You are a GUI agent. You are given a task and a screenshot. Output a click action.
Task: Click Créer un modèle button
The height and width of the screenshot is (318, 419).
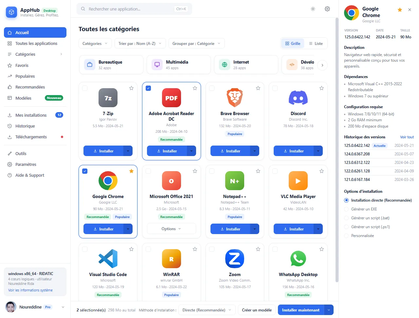(x=257, y=310)
